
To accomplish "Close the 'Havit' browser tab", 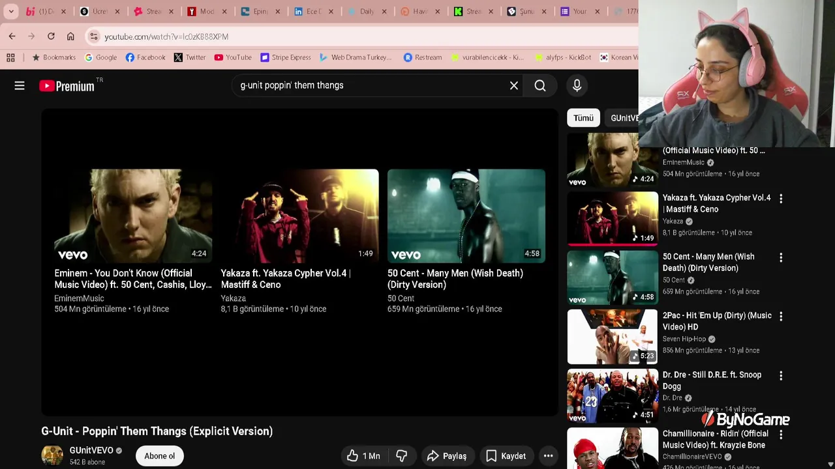I will pyautogui.click(x=438, y=11).
